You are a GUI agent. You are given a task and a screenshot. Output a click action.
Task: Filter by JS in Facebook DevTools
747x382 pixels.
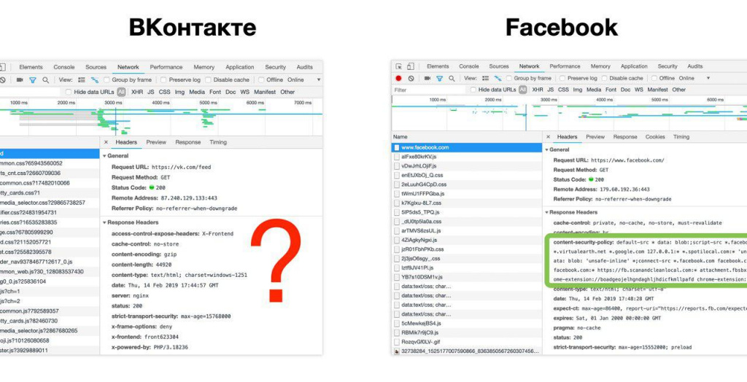click(550, 90)
